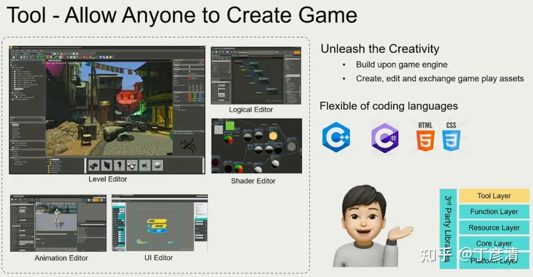
Task: Click the 3rd Party Libraries vertical bar
Action: click(x=448, y=228)
